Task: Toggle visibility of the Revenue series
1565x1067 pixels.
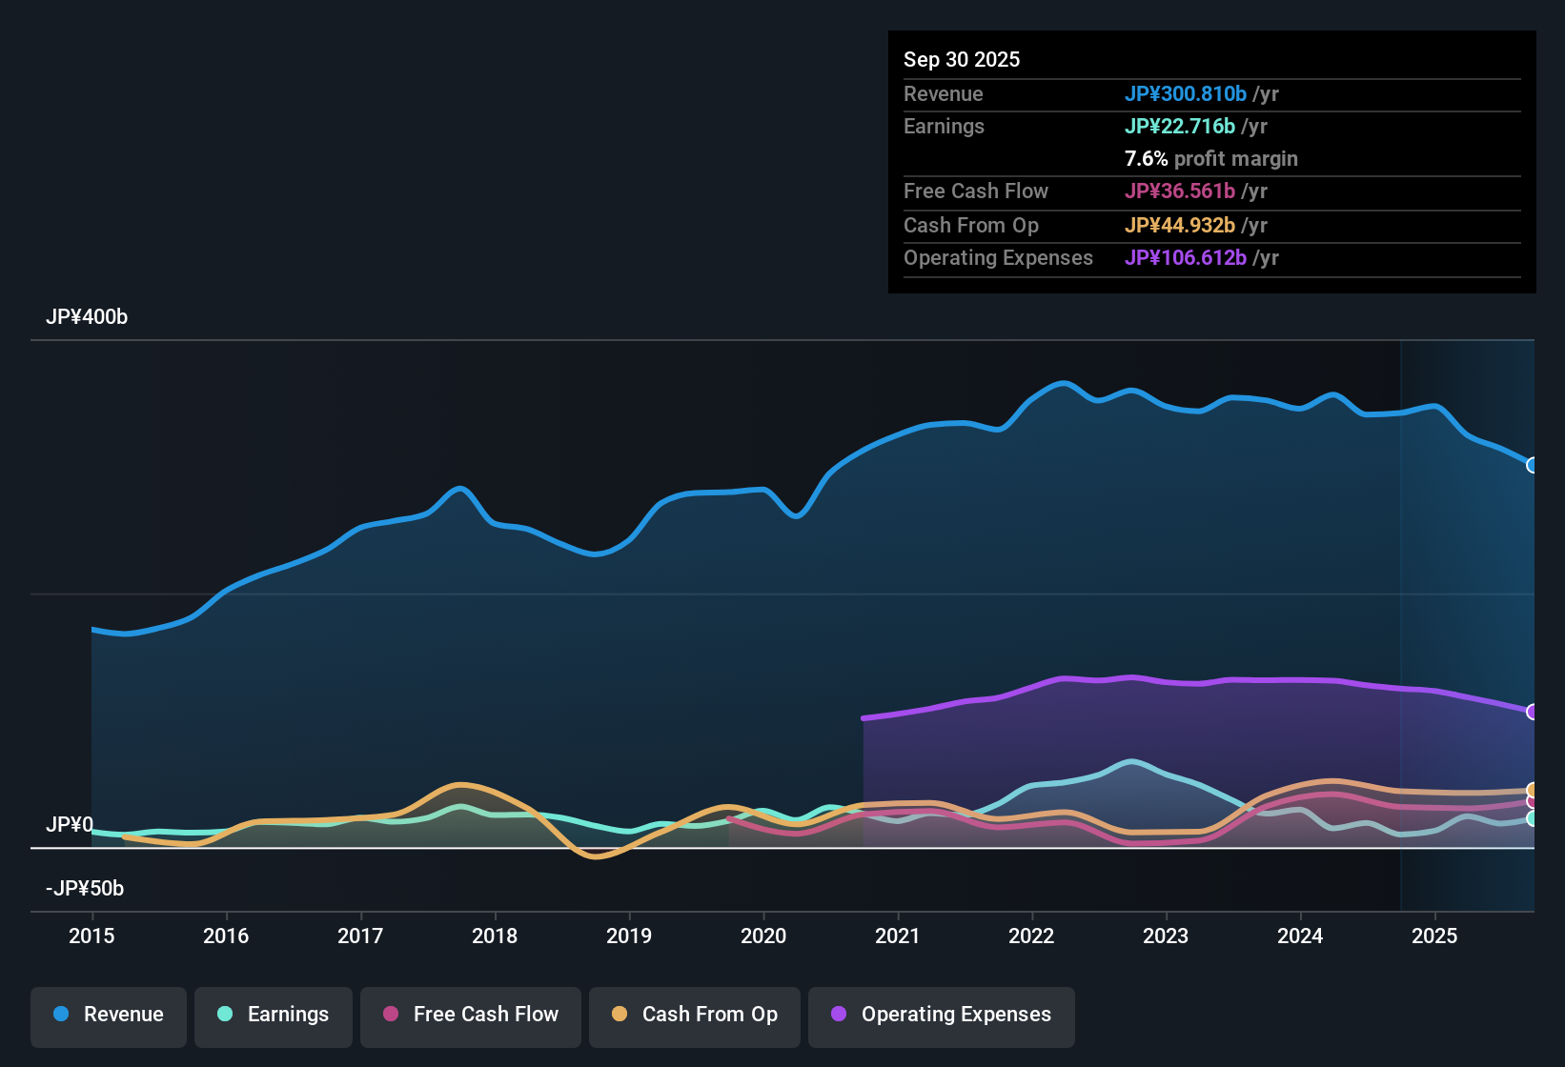Action: pyautogui.click(x=108, y=1015)
